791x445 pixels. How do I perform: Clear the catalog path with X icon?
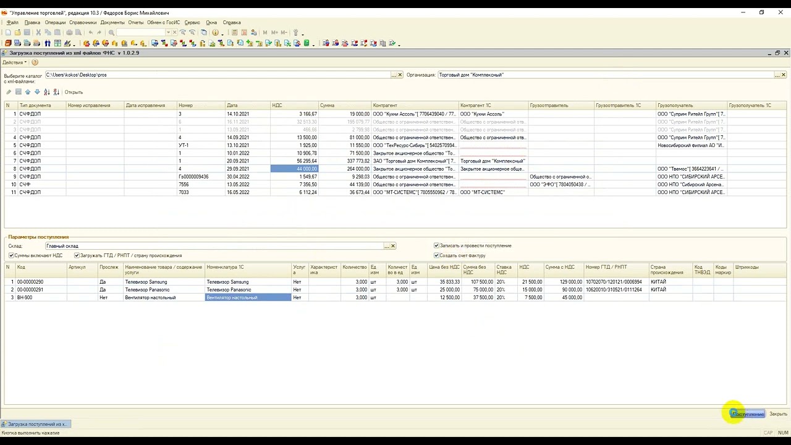[400, 75]
